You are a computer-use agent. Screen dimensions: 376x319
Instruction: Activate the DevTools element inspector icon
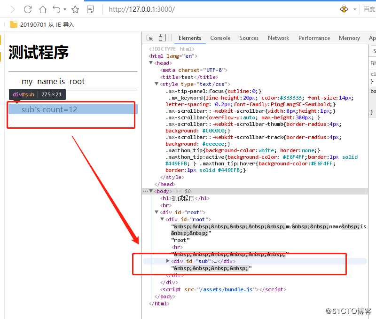tap(150, 38)
